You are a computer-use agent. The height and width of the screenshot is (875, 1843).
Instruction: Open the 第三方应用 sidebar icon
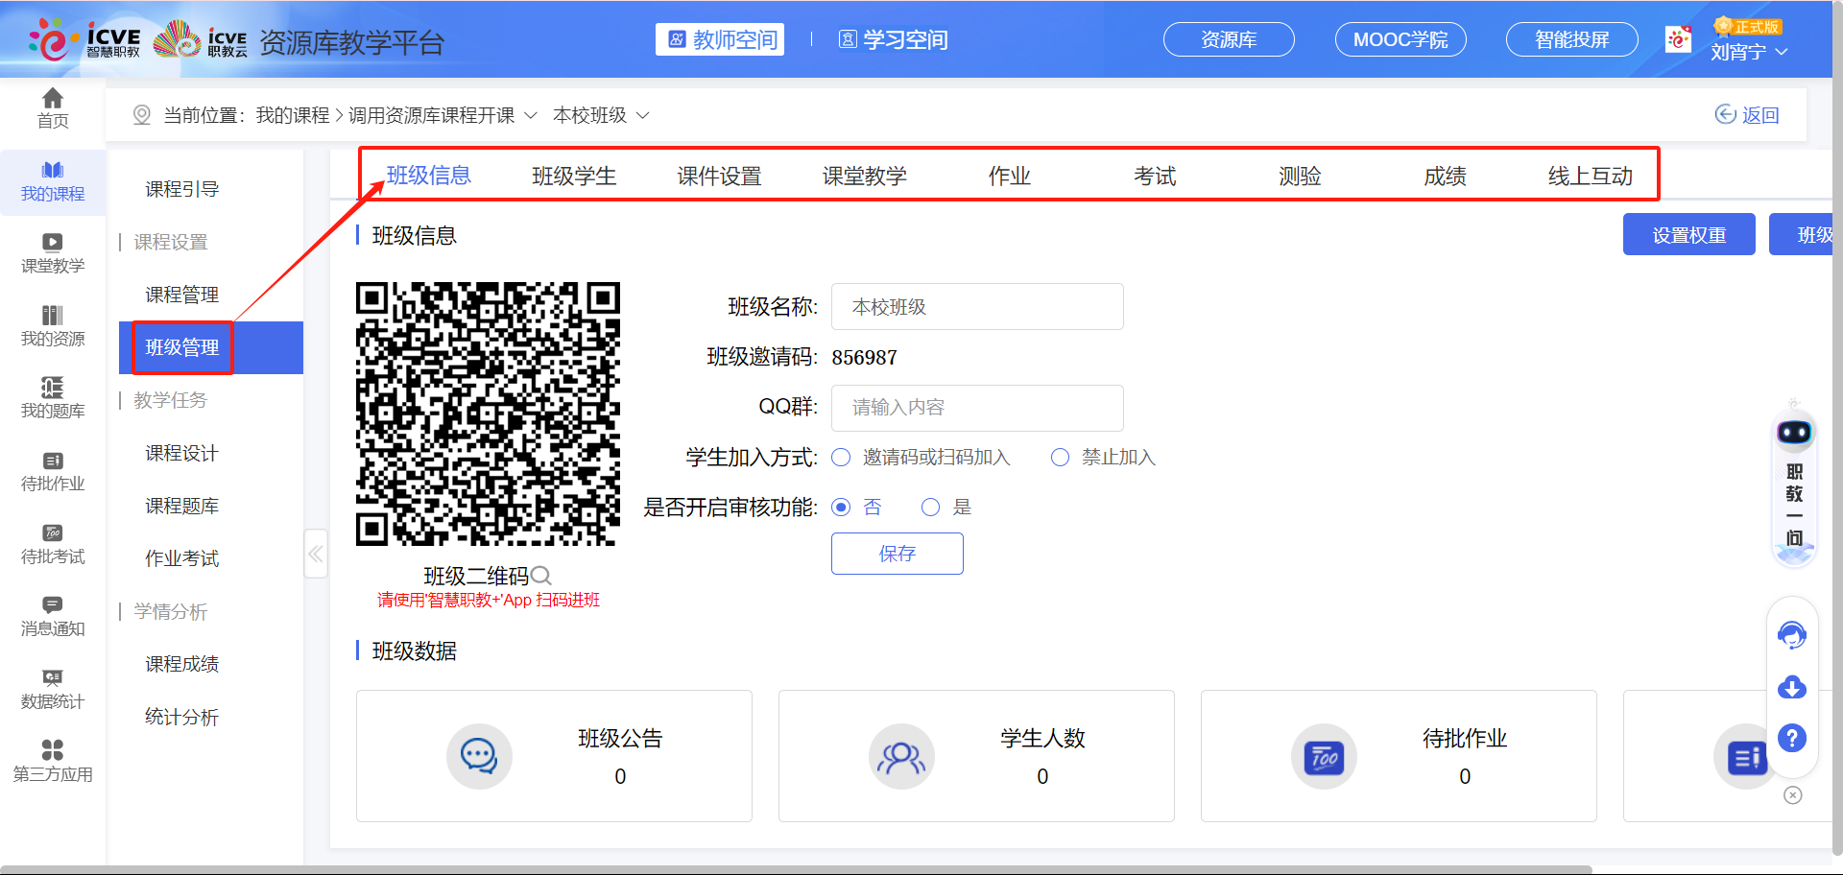click(52, 760)
